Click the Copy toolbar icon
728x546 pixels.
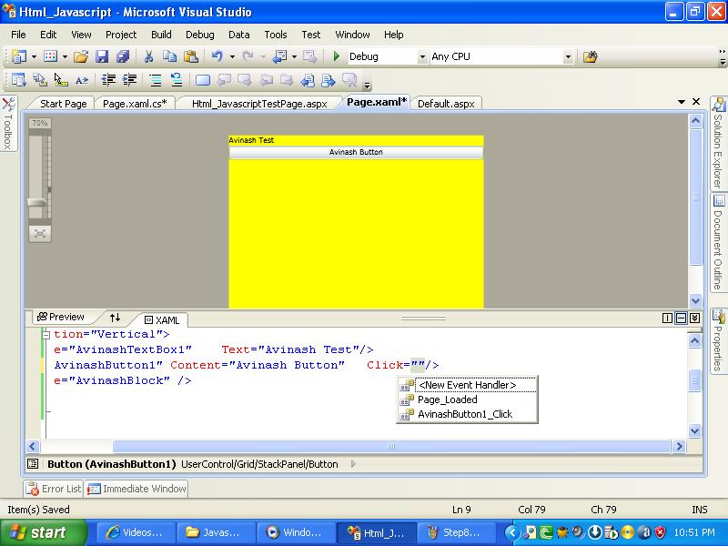[169, 56]
